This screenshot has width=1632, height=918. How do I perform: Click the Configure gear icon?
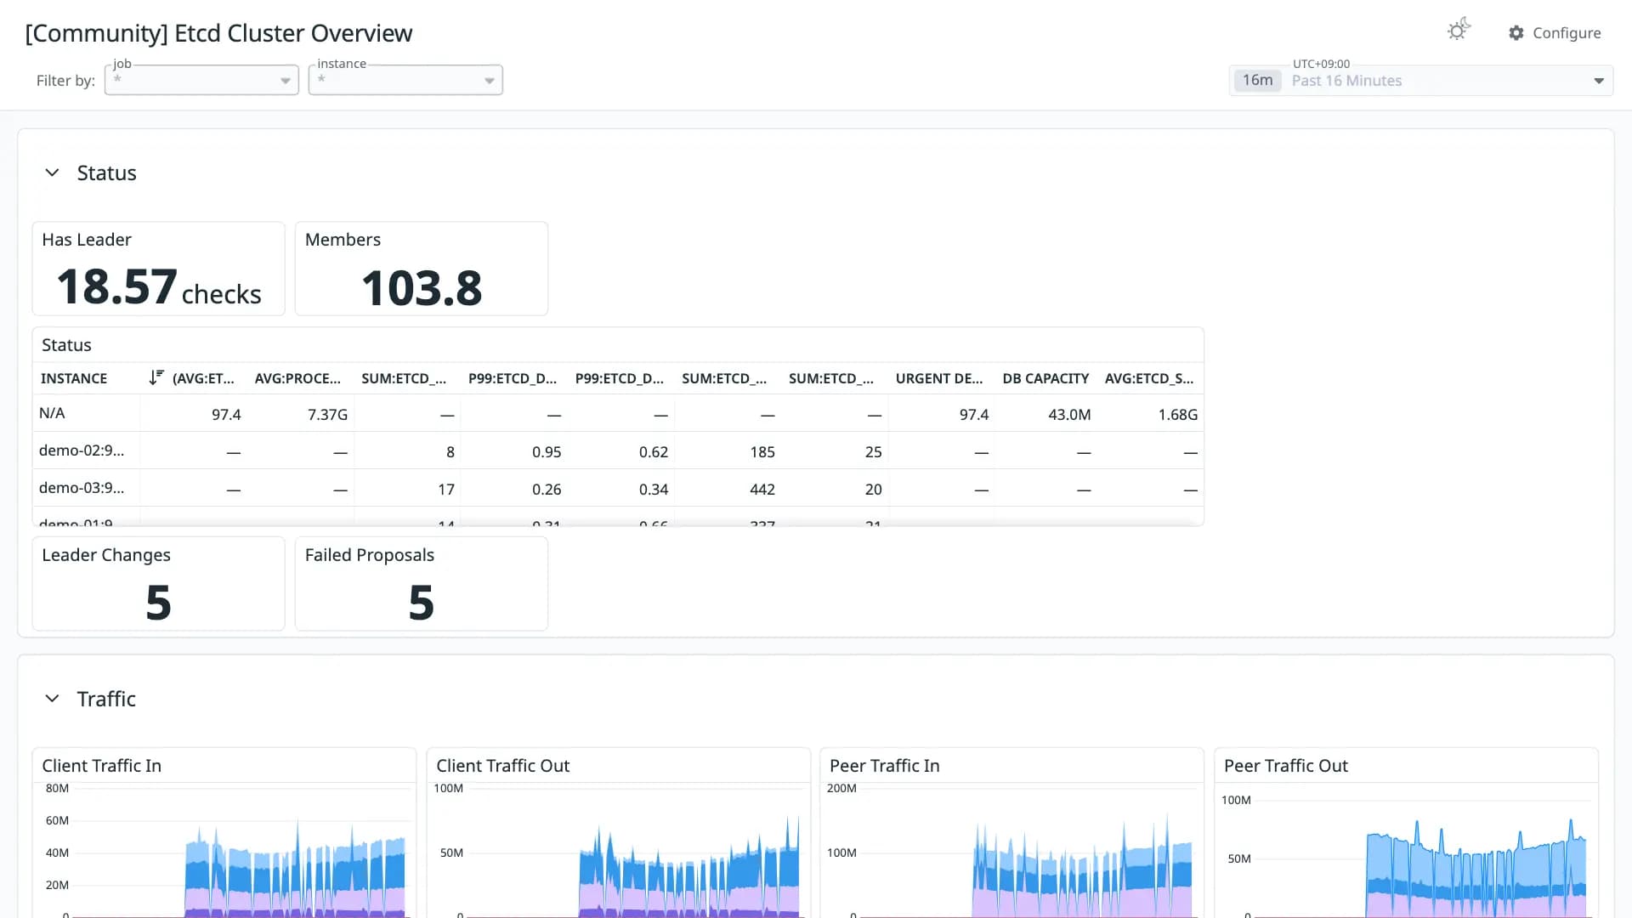coord(1516,32)
